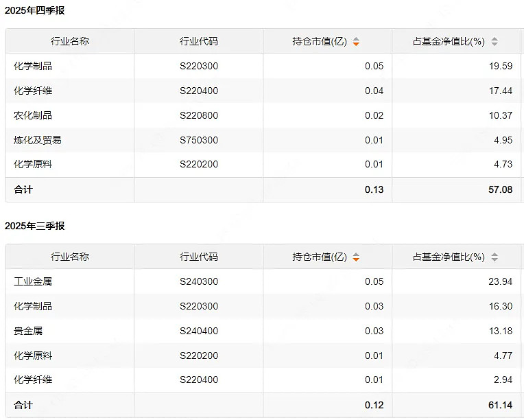Open 工业金属 industry link
This screenshot has height=420, width=524.
tap(33, 281)
